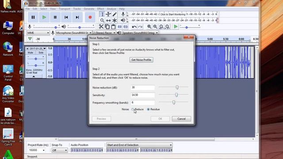Open the Edit menu
The width and height of the screenshot is (283, 159).
pos(35,9)
